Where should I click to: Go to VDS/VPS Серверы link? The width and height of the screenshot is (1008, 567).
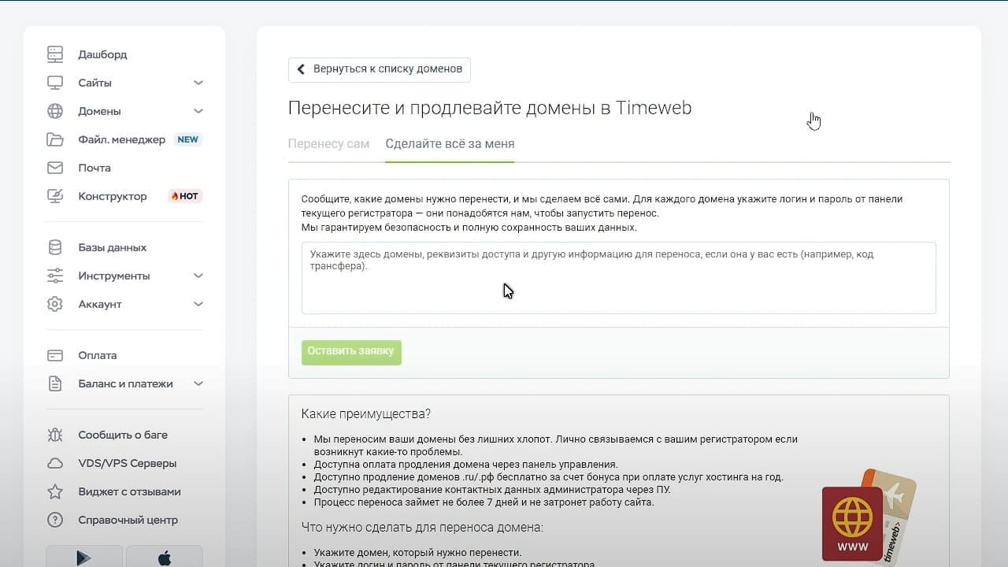click(128, 463)
